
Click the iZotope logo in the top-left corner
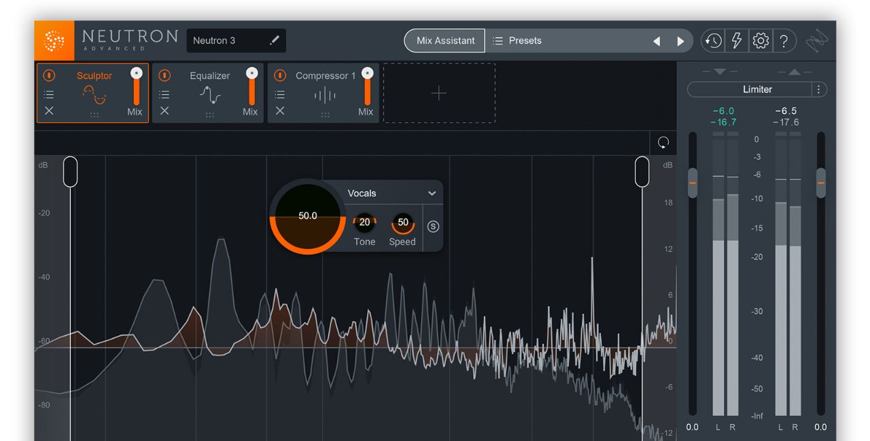(53, 39)
